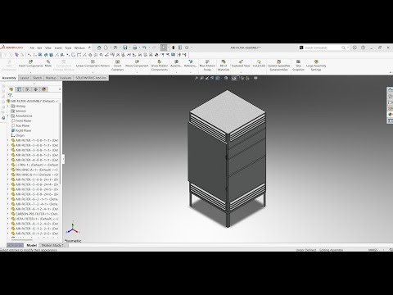Image resolution: width=393 pixels, height=295 pixels.
Task: Expand the PIN-HING-A component node
Action: point(8,170)
